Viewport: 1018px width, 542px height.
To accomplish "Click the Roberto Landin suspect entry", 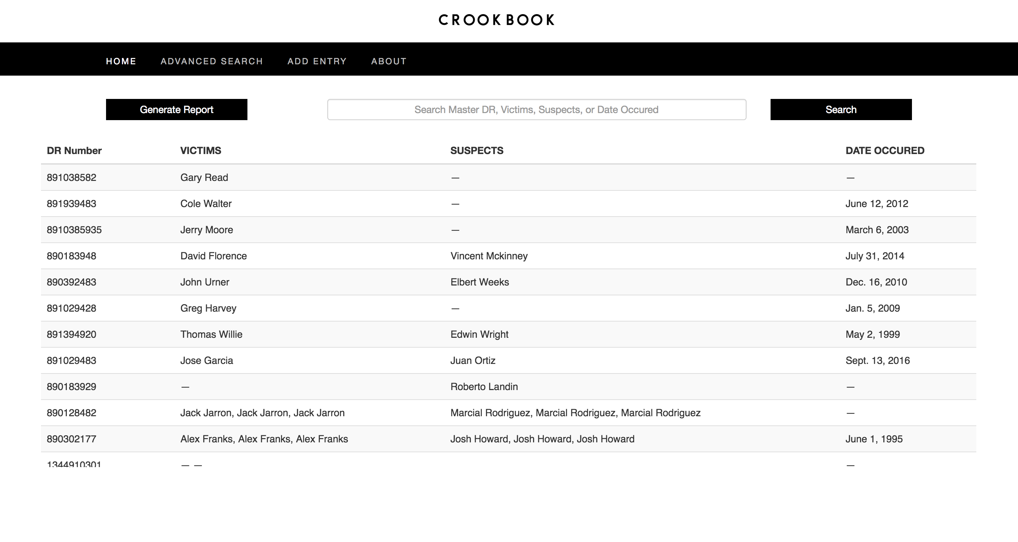I will pos(484,386).
